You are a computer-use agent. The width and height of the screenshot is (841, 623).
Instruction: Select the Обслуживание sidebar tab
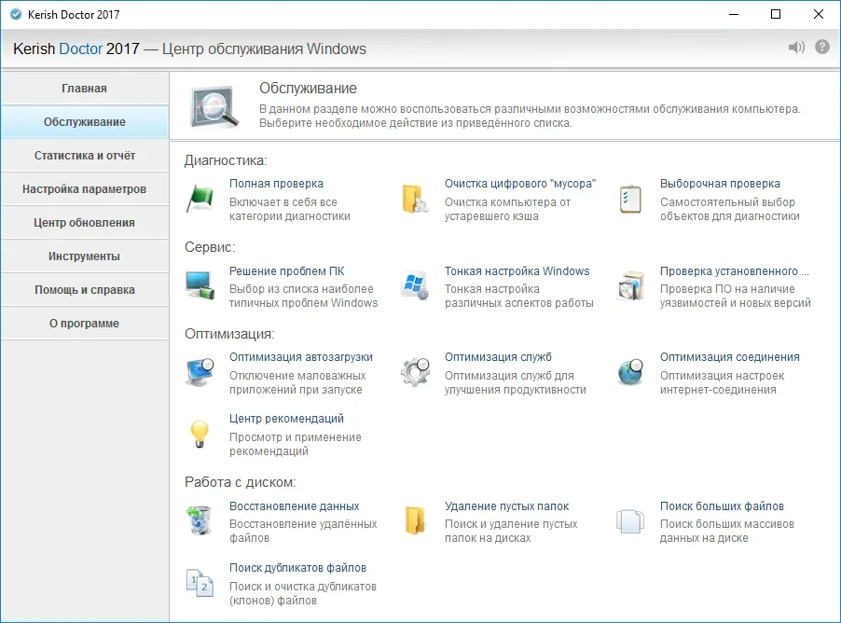pos(84,122)
